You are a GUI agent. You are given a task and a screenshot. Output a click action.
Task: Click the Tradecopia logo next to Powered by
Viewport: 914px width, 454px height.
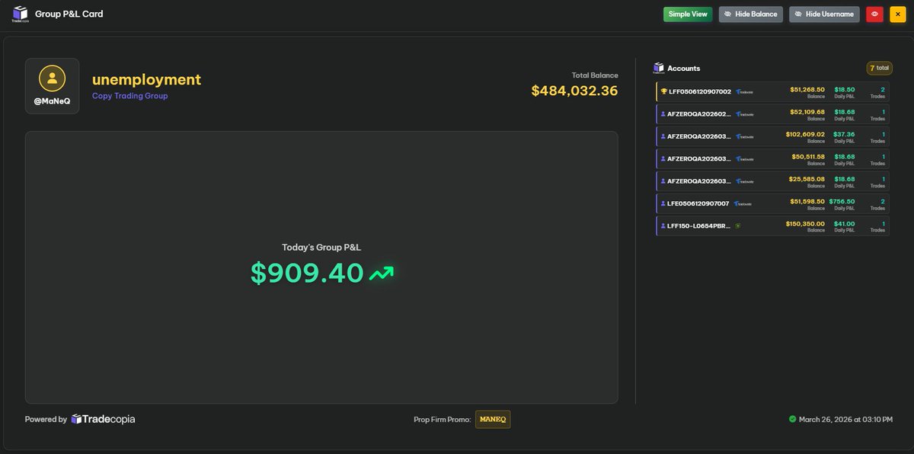103,419
